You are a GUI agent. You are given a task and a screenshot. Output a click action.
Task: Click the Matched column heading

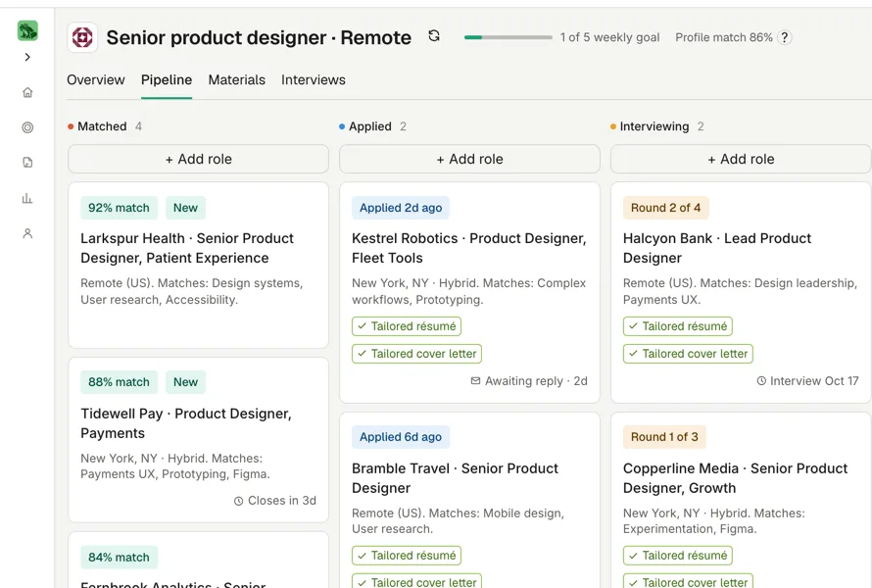coord(102,126)
